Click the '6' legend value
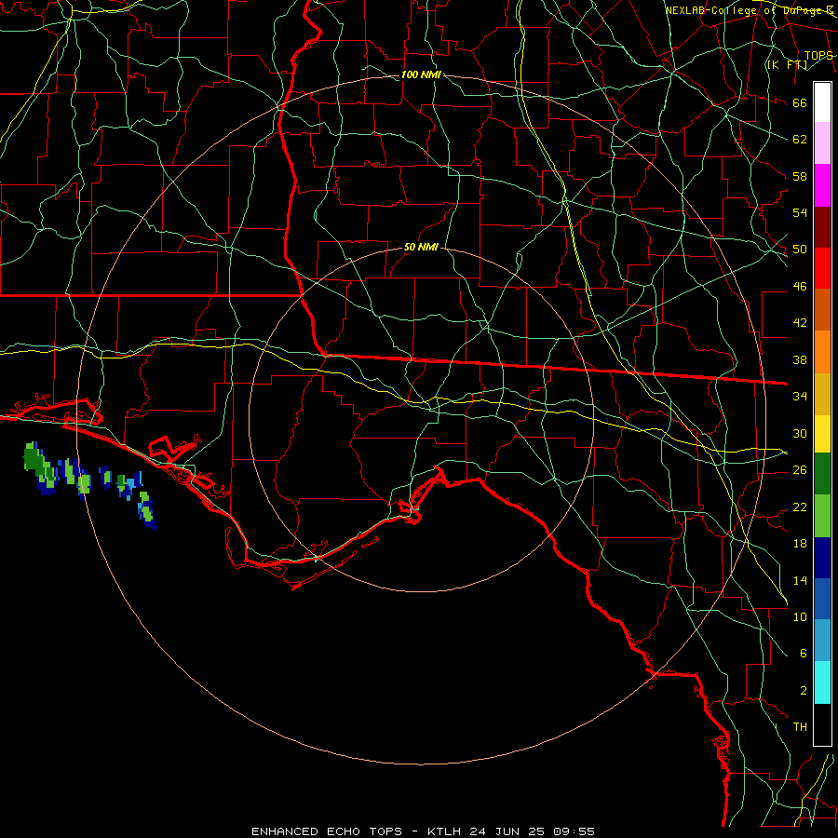 coord(803,653)
